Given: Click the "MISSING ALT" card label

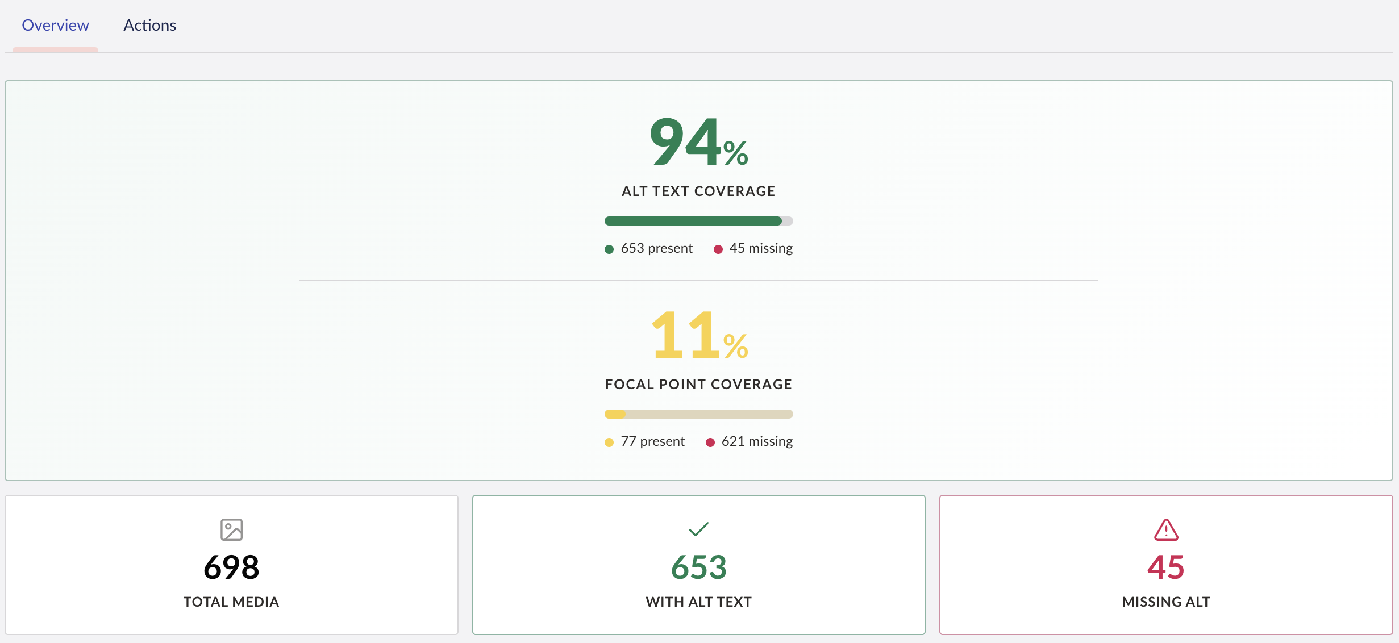Looking at the screenshot, I should tap(1166, 602).
